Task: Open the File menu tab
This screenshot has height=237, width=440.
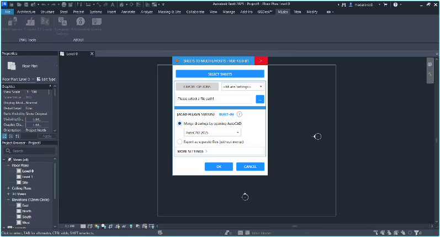Action: coord(8,12)
